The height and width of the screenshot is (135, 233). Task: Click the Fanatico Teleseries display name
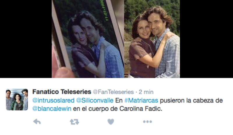point(62,92)
